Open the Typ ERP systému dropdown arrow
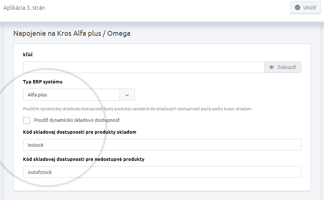 point(127,95)
